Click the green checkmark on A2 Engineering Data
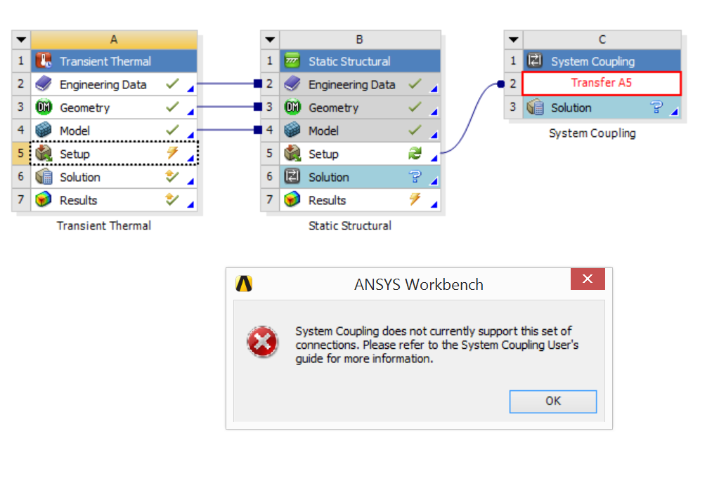This screenshot has height=485, width=719. (x=172, y=84)
